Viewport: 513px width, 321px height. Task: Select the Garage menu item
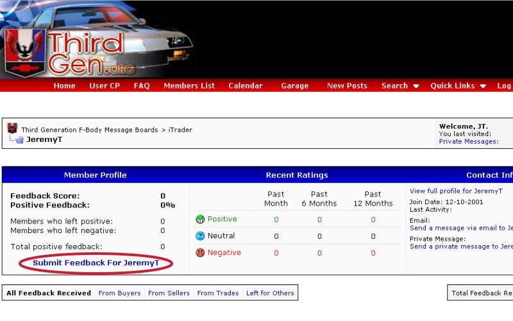pos(294,86)
